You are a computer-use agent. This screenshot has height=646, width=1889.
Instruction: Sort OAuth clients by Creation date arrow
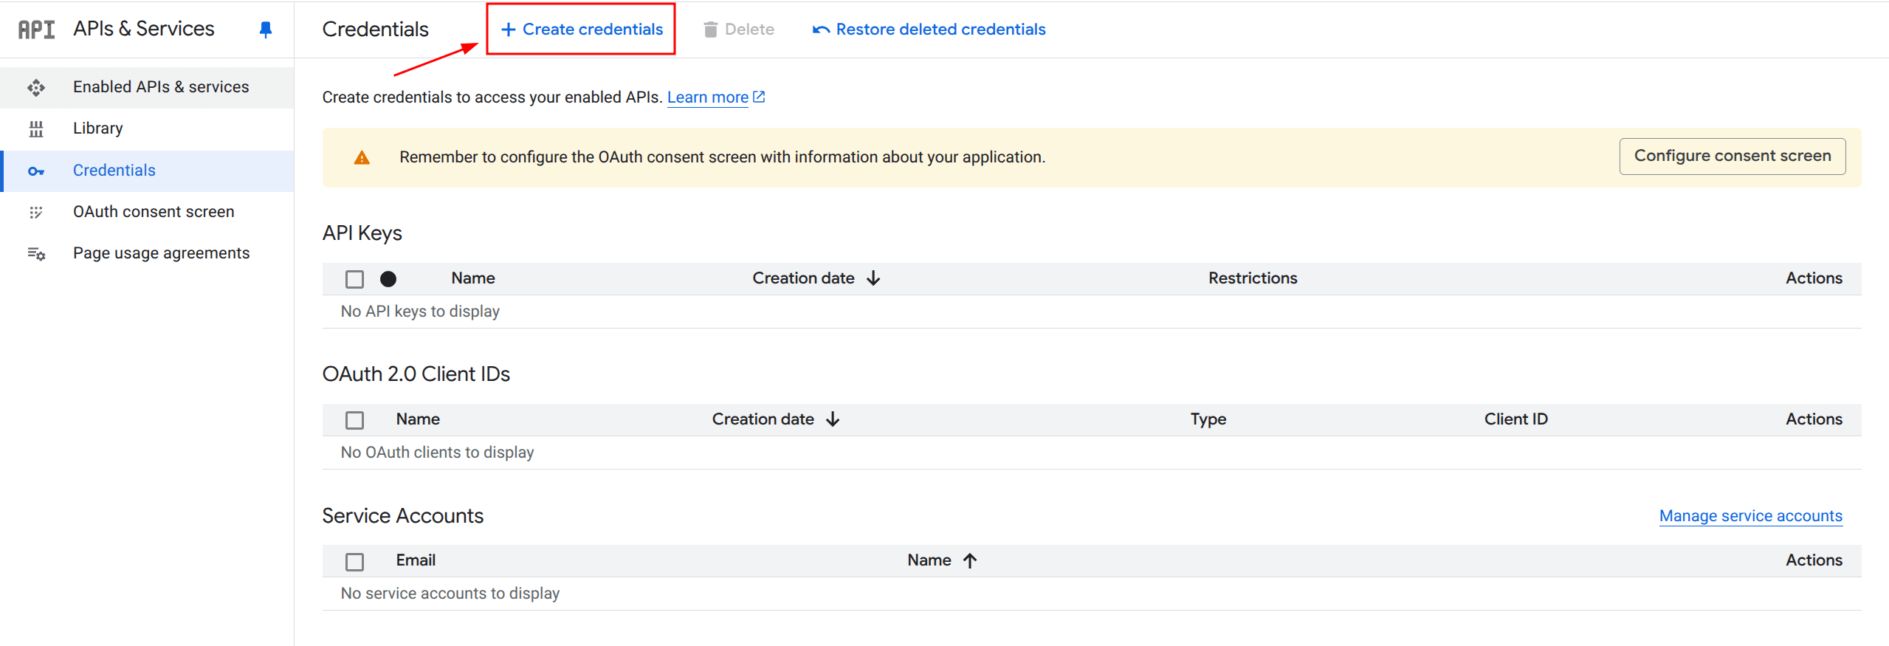tap(833, 419)
